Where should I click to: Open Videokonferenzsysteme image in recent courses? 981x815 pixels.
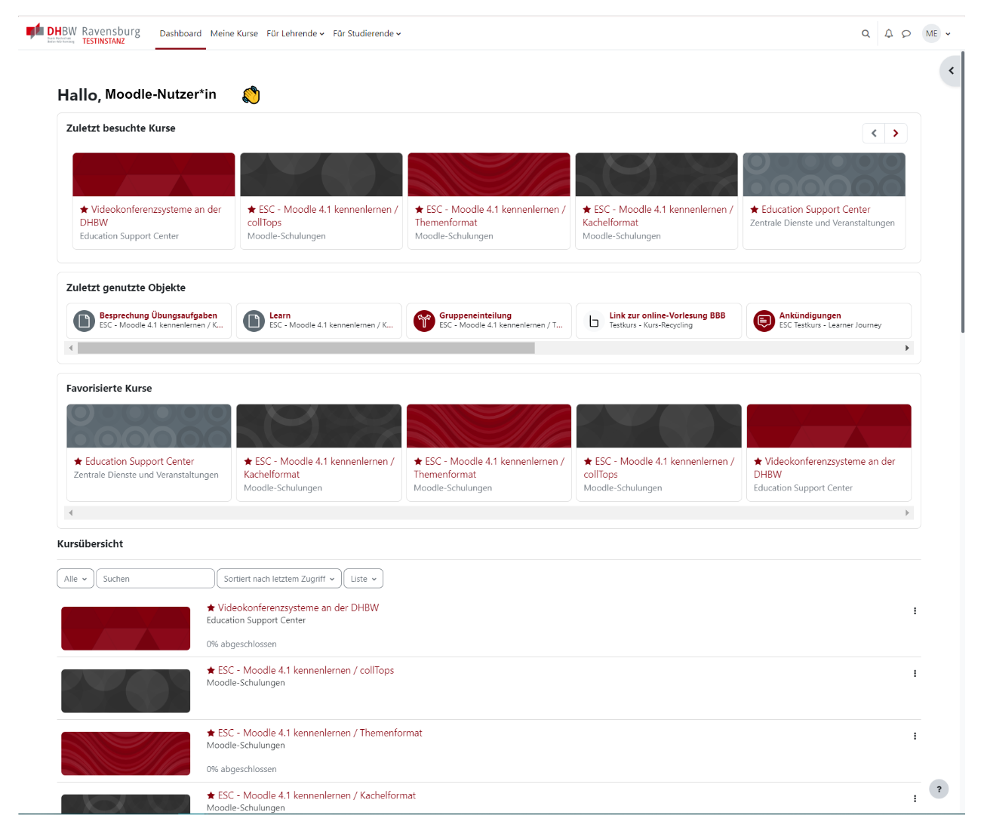[x=154, y=174]
